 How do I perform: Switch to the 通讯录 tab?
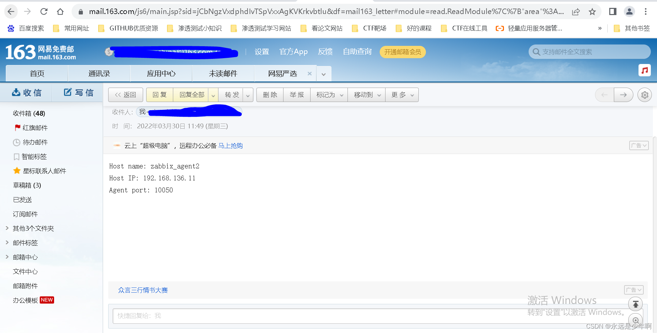click(x=99, y=74)
